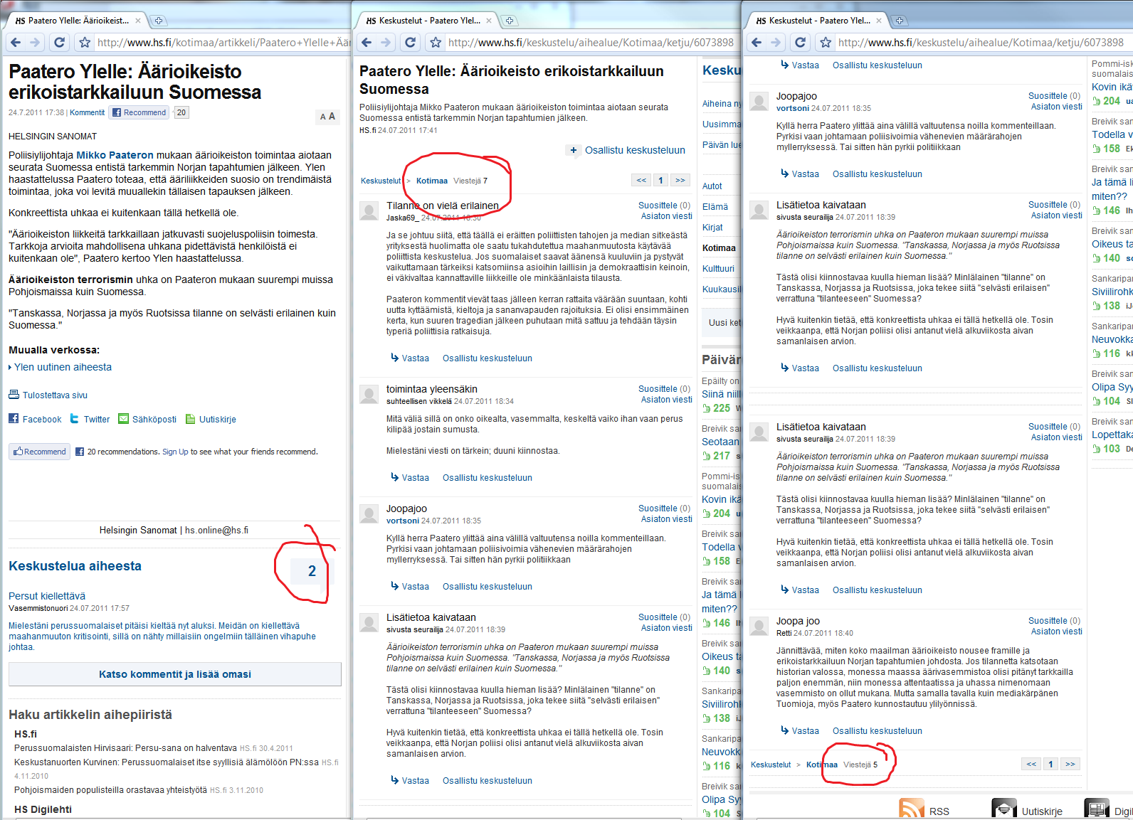Open the Autot category in sidebar
The image size is (1133, 820).
coord(712,186)
